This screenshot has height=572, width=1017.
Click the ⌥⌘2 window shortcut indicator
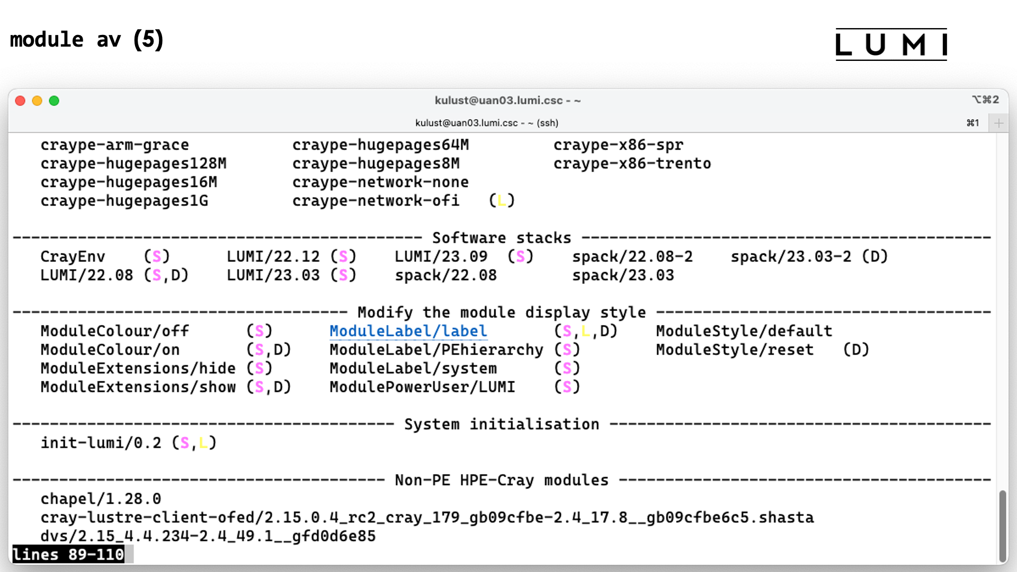985,100
